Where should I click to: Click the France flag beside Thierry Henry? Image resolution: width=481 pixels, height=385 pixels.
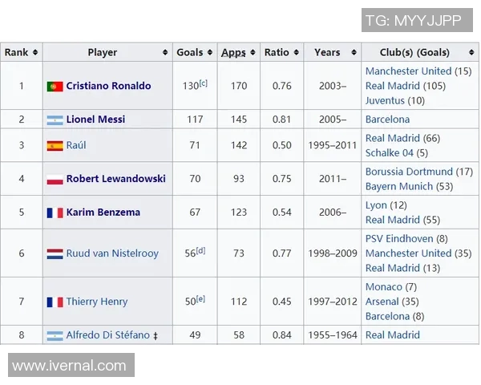pyautogui.click(x=55, y=302)
